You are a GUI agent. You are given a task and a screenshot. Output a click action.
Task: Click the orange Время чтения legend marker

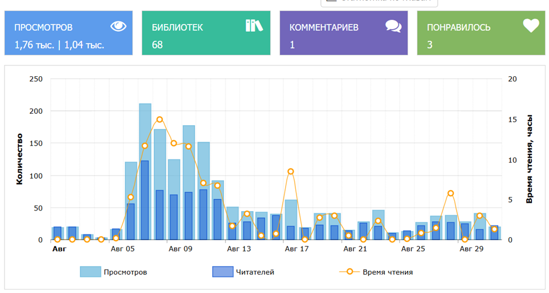[x=350, y=272]
